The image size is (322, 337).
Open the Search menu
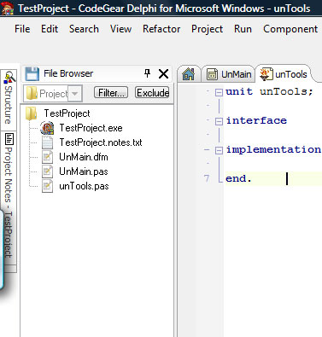(x=84, y=29)
